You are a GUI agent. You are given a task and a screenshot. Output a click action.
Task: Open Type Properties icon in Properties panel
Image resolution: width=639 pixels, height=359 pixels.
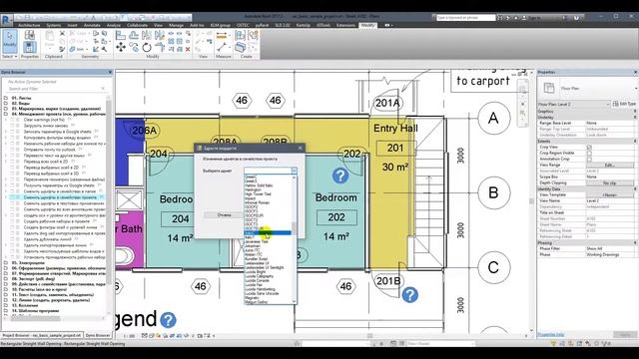tap(29, 35)
